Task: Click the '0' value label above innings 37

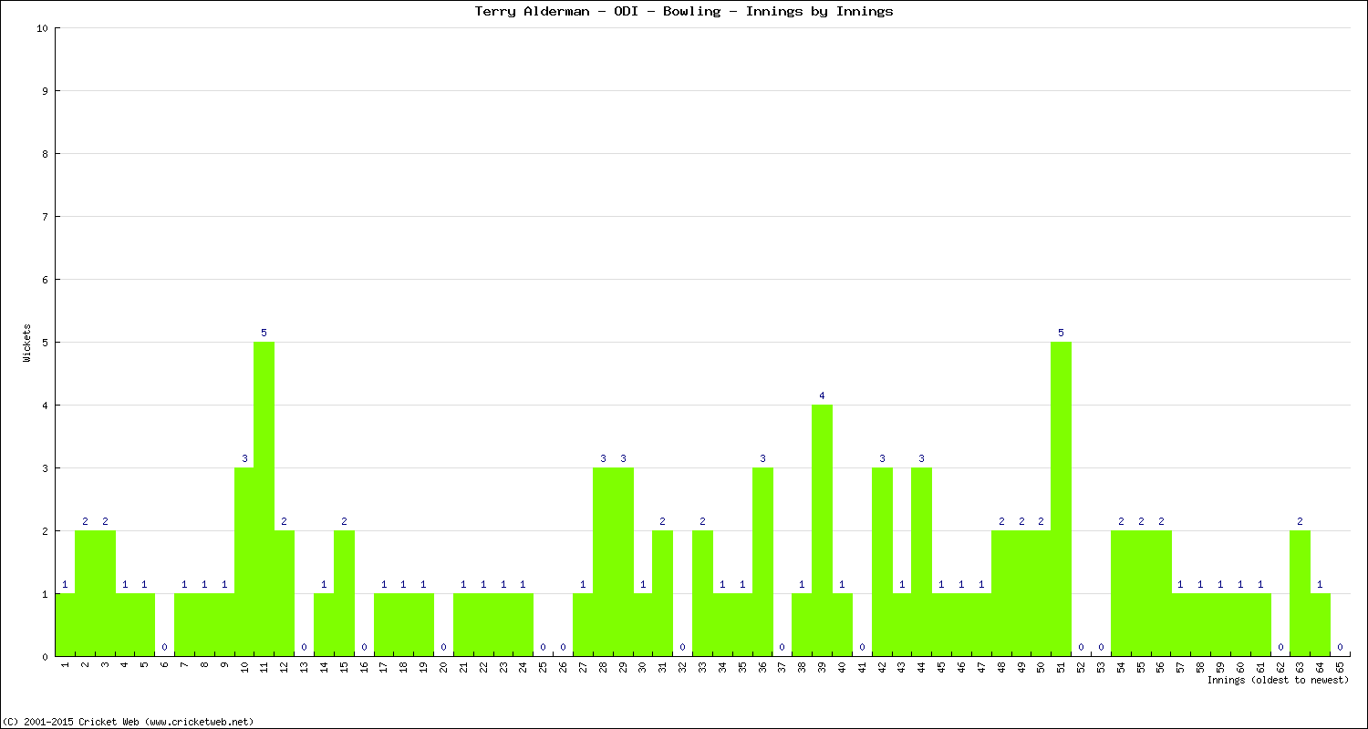Action: click(x=782, y=647)
